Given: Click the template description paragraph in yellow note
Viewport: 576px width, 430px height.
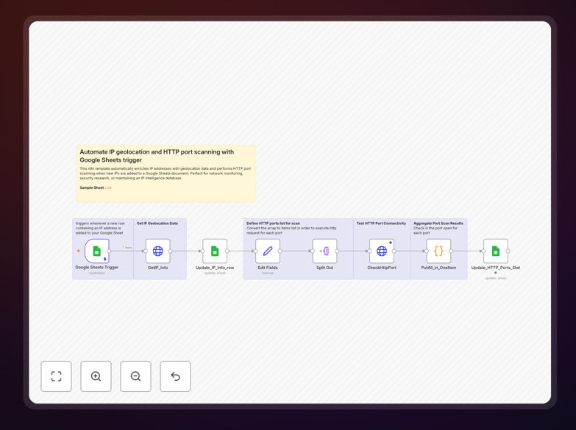Looking at the screenshot, I should (166, 173).
